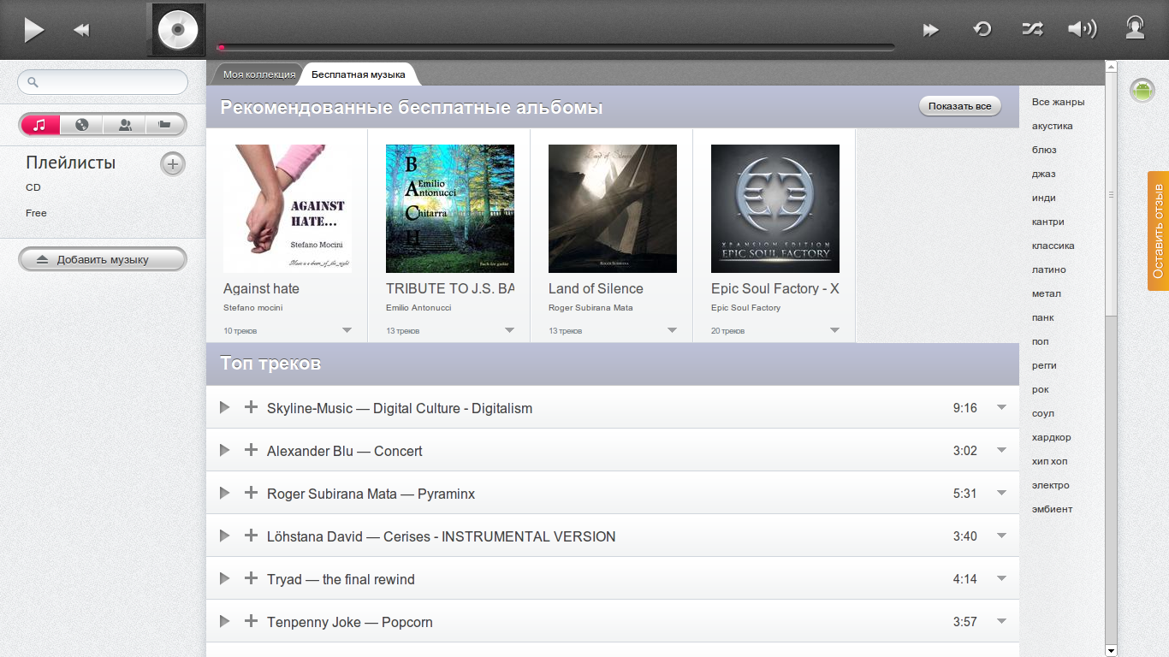The image size is (1169, 657).
Task: Add a new playlist with plus button
Action: [173, 163]
